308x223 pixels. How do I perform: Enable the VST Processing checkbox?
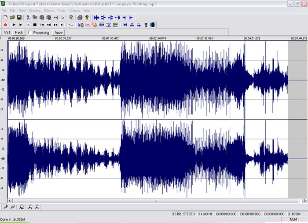point(30,33)
